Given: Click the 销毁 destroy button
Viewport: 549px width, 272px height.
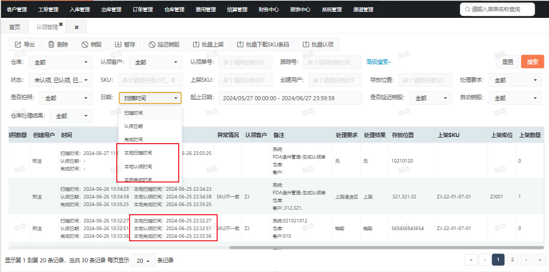Looking at the screenshot, I should pyautogui.click(x=91, y=44).
